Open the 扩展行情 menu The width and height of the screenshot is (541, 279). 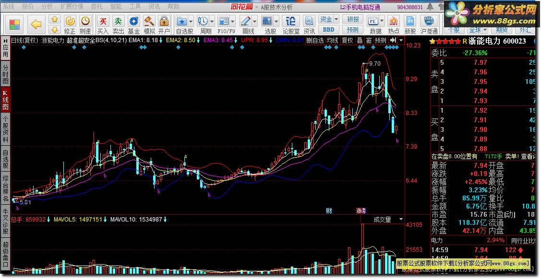click(72, 6)
